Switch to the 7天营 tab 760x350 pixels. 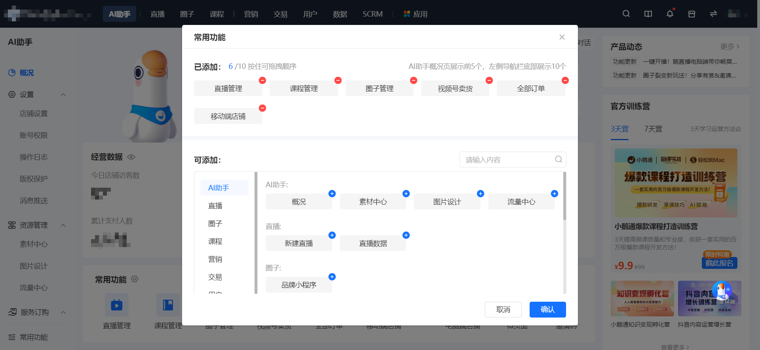tap(653, 129)
